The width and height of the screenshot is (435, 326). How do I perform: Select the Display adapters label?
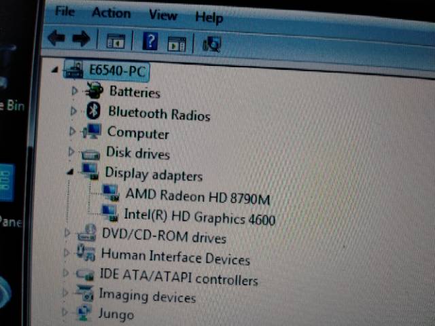154,175
